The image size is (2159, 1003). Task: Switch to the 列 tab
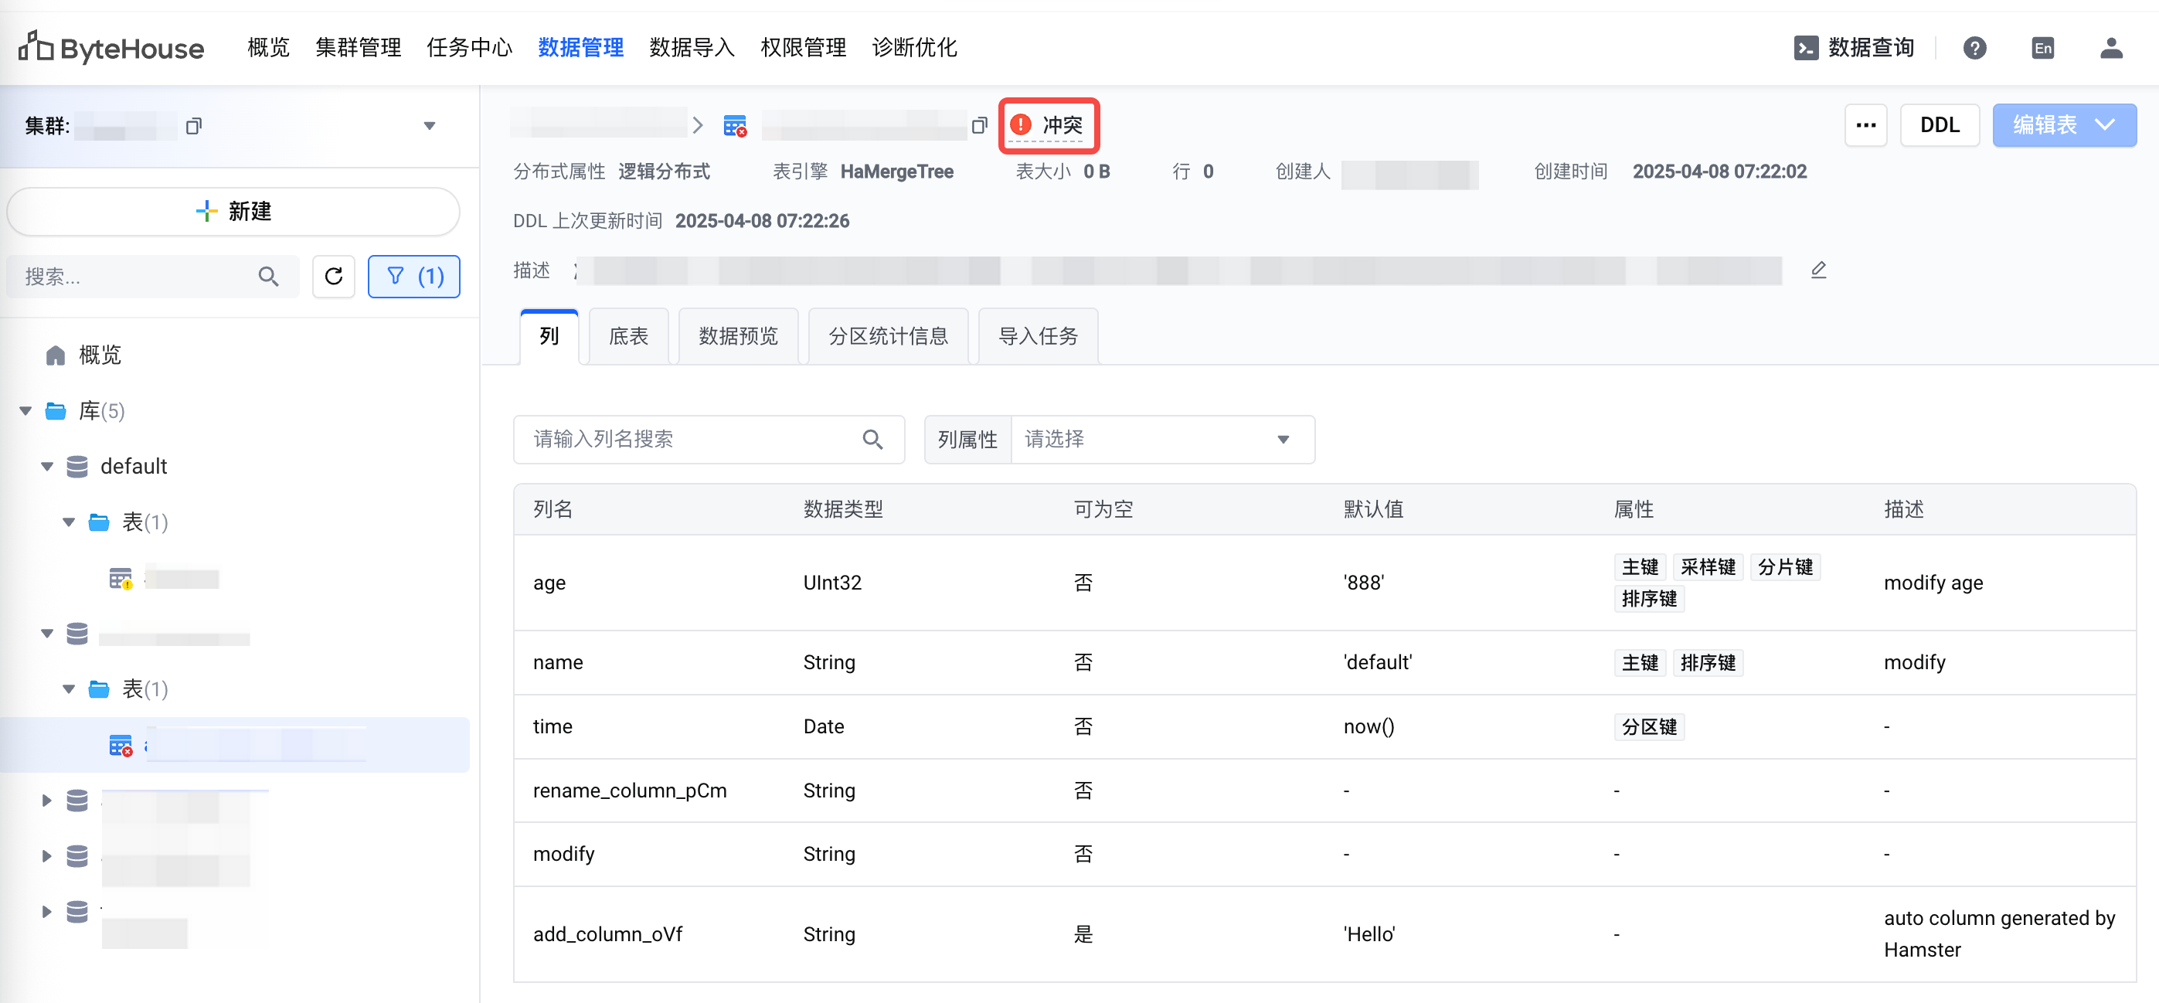[549, 337]
